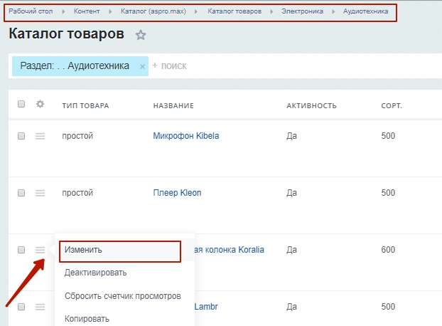Click sort value 500 in Плеер Kleon row
The height and width of the screenshot is (326, 442).
pyautogui.click(x=388, y=193)
